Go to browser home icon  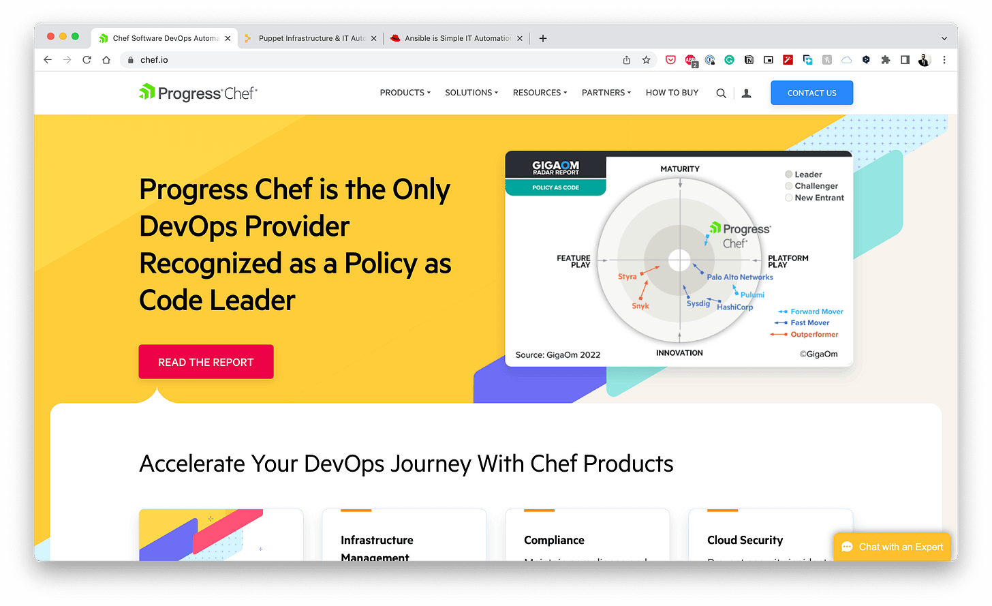point(106,60)
